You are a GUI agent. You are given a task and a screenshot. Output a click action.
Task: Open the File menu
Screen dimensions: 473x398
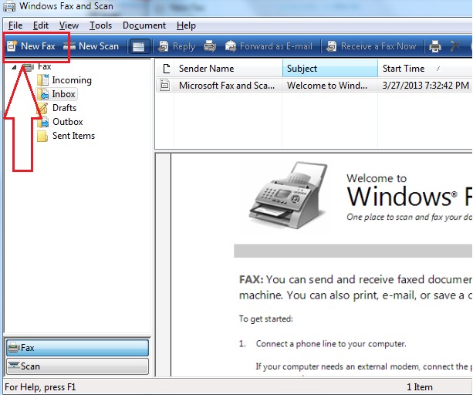point(15,25)
